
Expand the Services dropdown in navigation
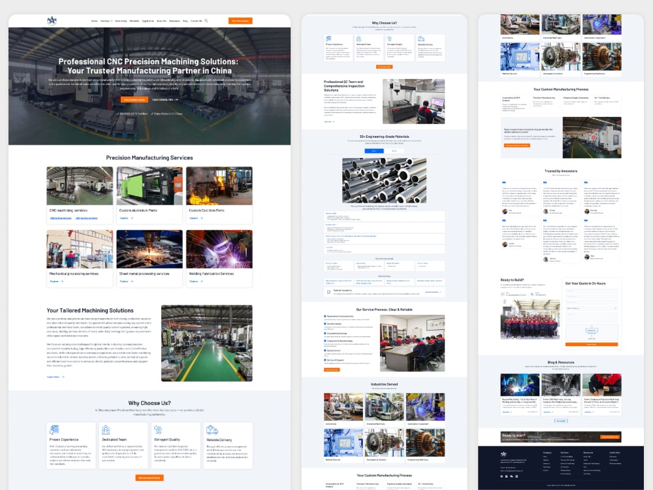pos(106,21)
